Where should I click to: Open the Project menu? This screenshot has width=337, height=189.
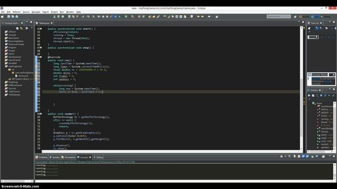click(x=54, y=12)
